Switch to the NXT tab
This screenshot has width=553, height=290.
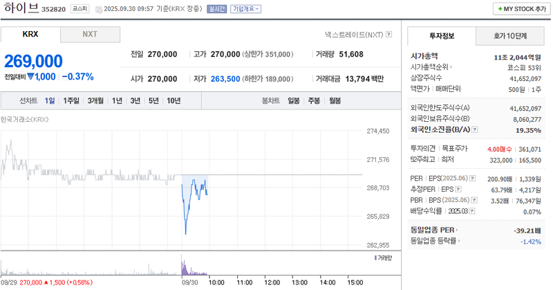pos(90,35)
